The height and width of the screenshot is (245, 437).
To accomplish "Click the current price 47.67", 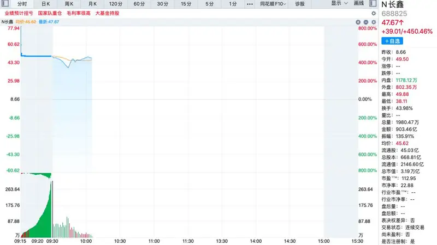I will 392,22.
